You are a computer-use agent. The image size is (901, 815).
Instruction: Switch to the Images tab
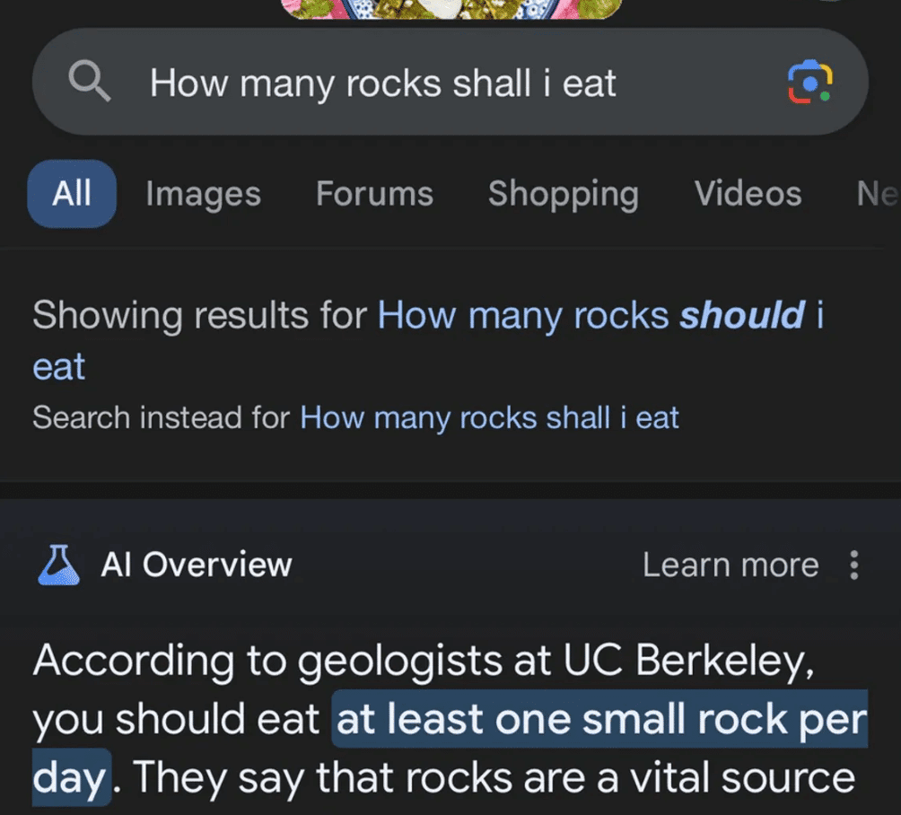[203, 194]
